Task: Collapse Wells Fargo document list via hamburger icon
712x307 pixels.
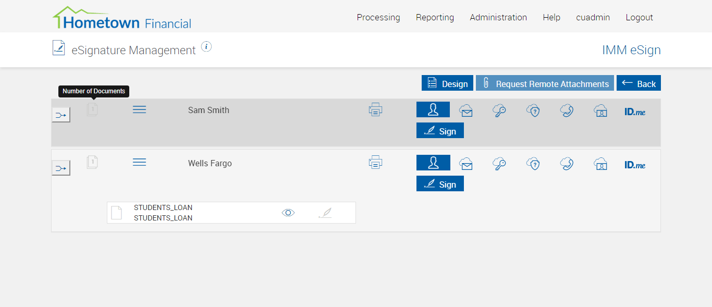Action: pyautogui.click(x=139, y=163)
